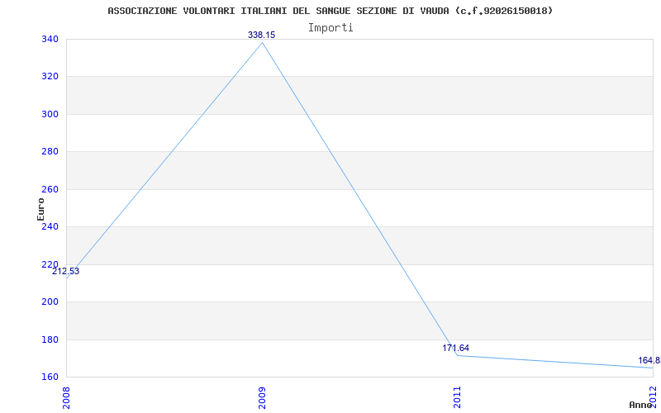661x413 pixels.
Task: Click the 220 y-axis tick label
Action: [50, 264]
